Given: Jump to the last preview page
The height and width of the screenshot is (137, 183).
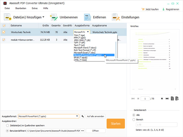Looking at the screenshot, I should 167,99.
